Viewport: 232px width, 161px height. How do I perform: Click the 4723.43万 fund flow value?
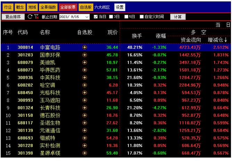click(x=190, y=47)
